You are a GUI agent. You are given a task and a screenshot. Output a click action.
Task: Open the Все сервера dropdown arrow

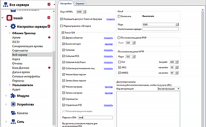54,5
